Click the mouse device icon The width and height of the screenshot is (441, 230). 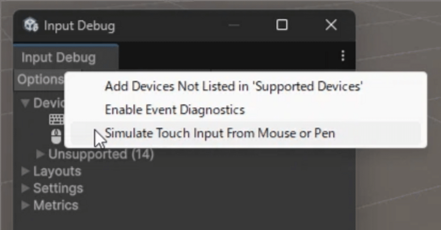(56, 136)
